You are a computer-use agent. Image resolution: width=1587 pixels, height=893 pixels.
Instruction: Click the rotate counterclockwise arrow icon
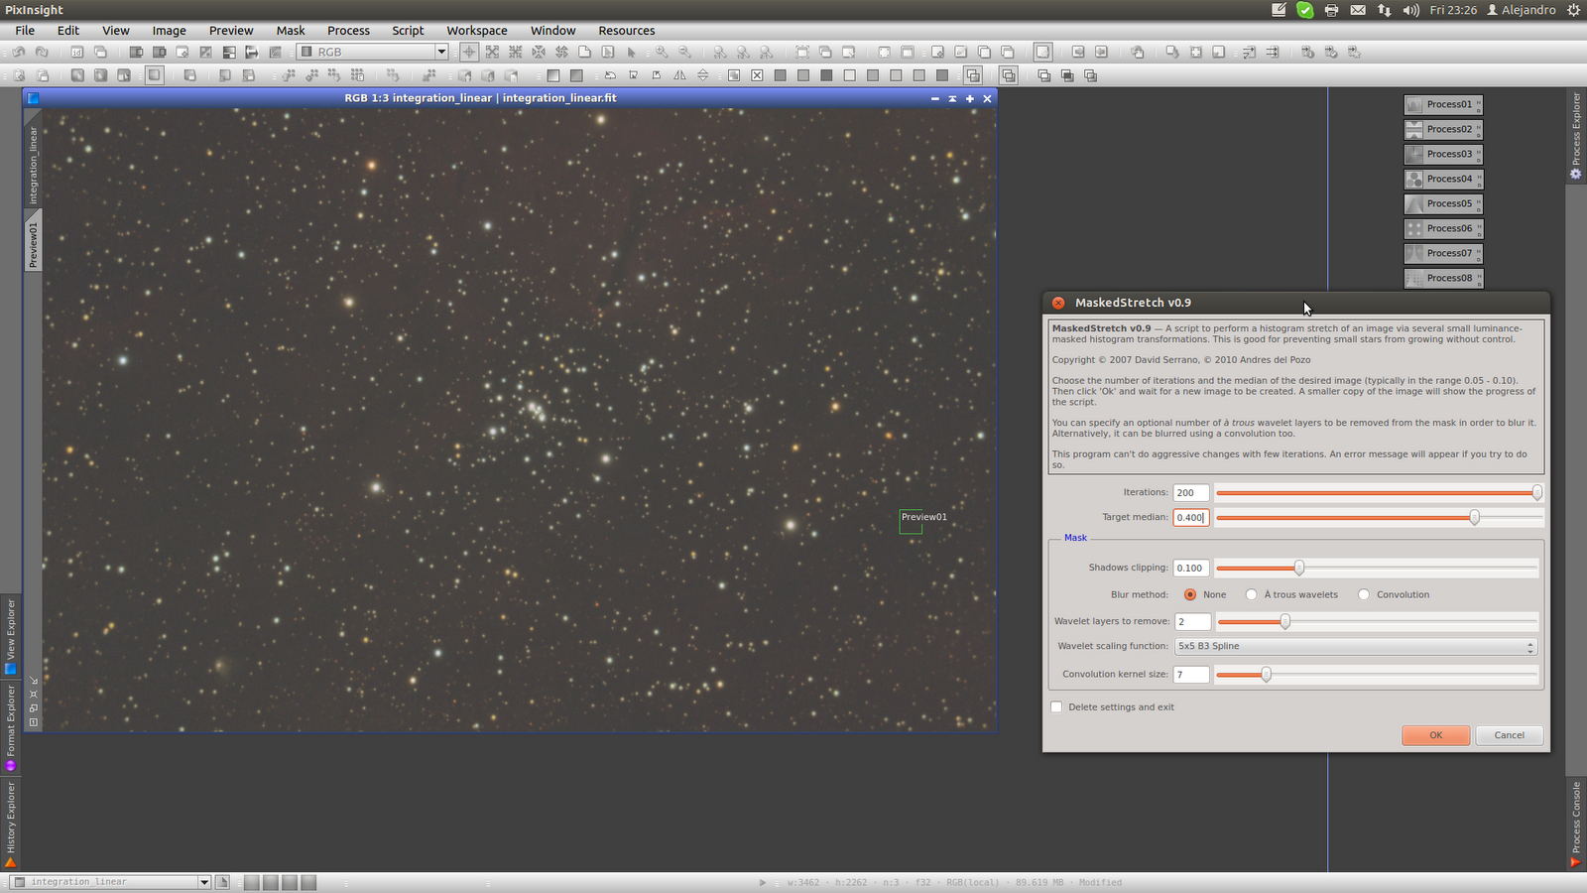point(610,75)
